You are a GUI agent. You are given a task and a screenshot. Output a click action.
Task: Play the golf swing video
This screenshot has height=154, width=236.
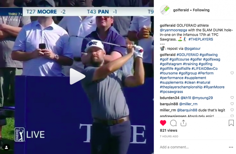[77, 76]
